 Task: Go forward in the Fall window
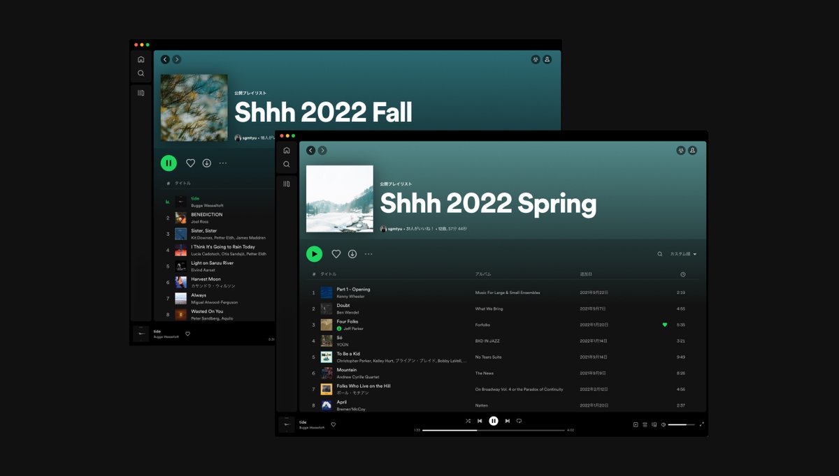point(177,59)
